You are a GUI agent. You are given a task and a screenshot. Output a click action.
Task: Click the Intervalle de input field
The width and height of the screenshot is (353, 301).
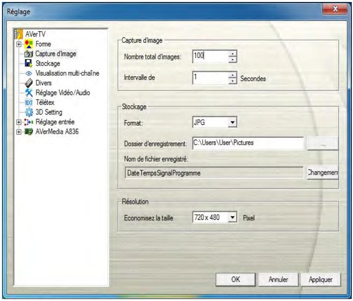tap(211, 78)
